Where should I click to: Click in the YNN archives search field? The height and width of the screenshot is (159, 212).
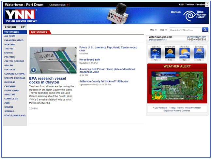point(185,30)
